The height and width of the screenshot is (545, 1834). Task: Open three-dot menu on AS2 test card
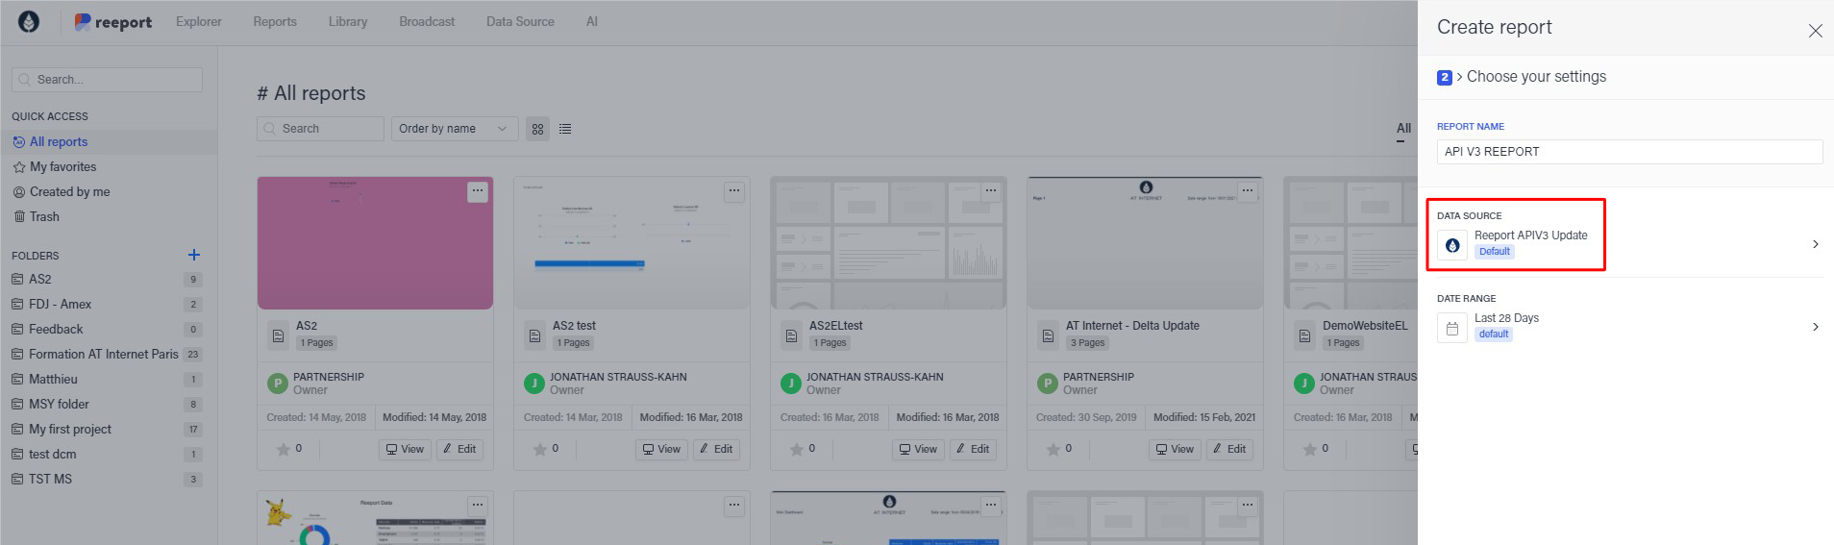click(733, 191)
